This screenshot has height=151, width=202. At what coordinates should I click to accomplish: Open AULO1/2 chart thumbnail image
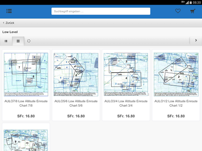point(176,74)
